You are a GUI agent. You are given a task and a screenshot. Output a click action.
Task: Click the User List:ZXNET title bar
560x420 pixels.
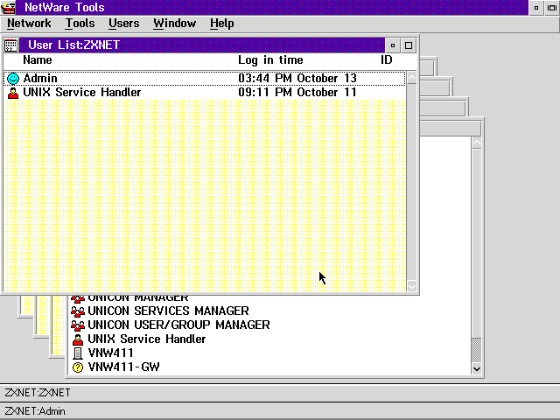click(202, 45)
